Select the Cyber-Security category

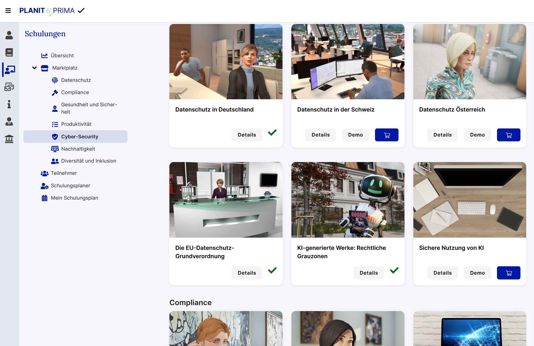point(75,137)
